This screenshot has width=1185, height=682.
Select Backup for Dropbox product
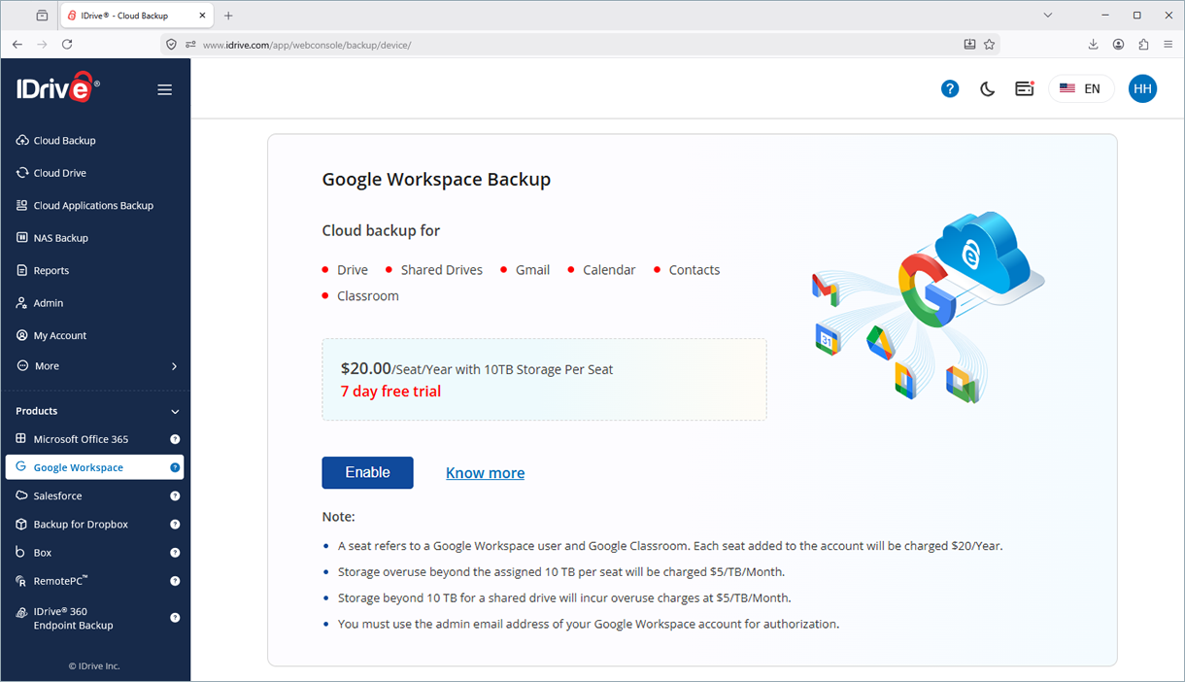point(81,524)
